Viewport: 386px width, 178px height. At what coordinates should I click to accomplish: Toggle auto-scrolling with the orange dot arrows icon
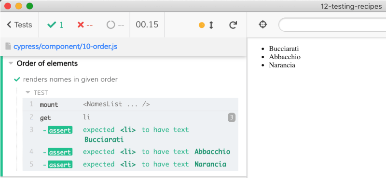coord(206,25)
